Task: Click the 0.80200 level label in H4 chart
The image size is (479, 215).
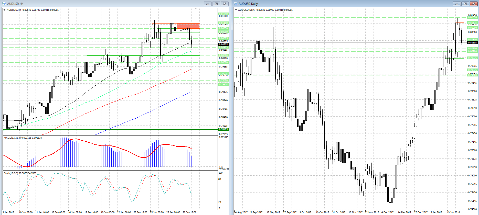Action: (223, 55)
